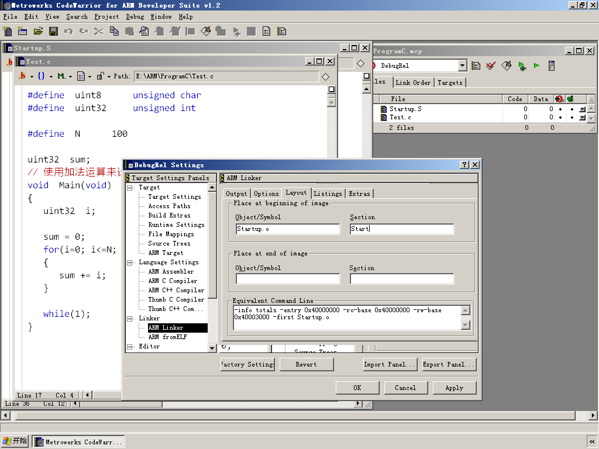
Task: Click the Cancel button in DebugRel Settings
Action: point(405,388)
